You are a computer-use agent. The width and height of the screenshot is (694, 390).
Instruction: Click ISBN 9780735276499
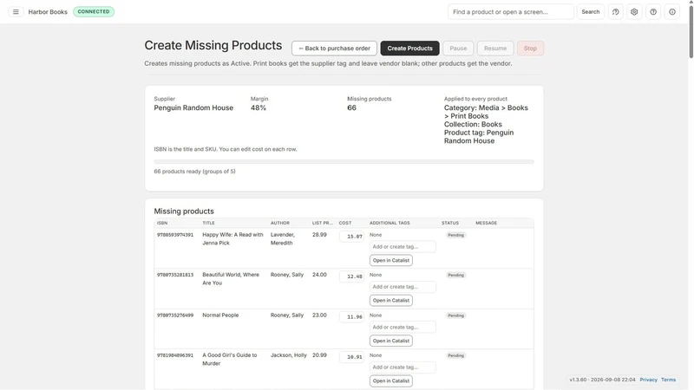point(175,315)
